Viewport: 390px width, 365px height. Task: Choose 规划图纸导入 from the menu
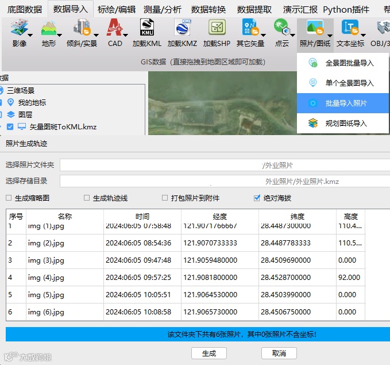click(343, 123)
